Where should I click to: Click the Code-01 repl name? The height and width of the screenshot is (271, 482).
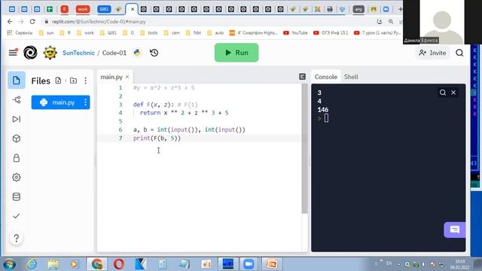coord(114,53)
